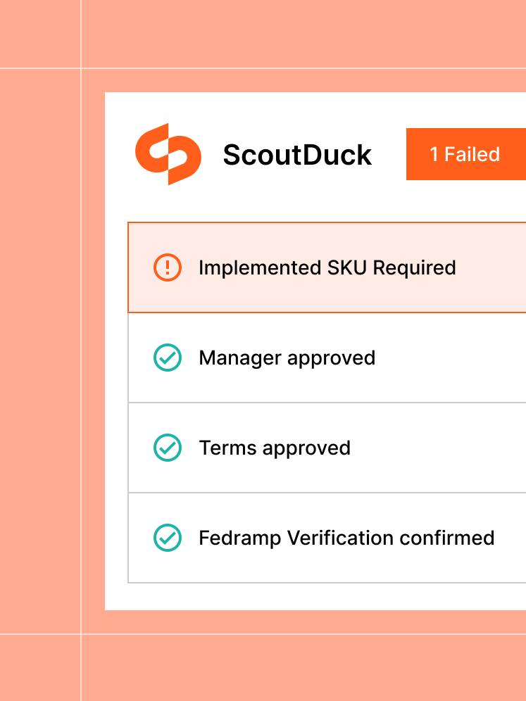
Task: Click the word Failed in the orange badge
Action: click(x=472, y=154)
